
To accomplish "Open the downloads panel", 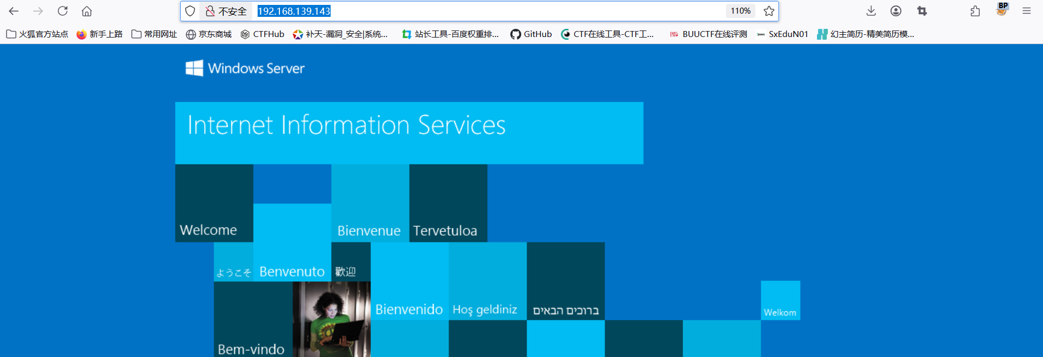I will pyautogui.click(x=871, y=11).
